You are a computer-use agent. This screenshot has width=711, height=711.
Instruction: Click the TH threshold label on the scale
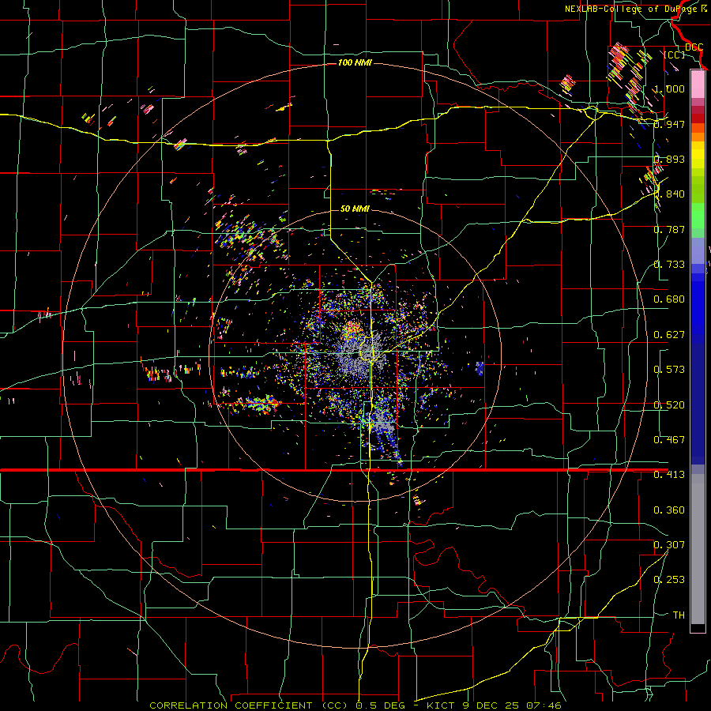click(x=679, y=615)
